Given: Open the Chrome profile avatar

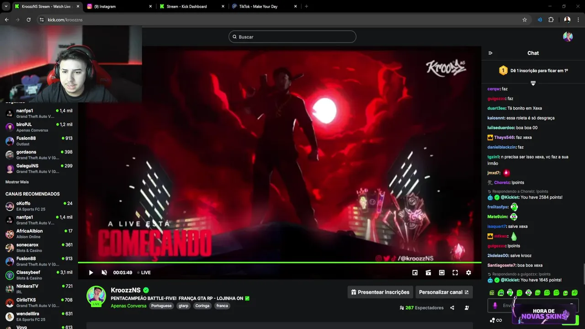Looking at the screenshot, I should point(567,20).
